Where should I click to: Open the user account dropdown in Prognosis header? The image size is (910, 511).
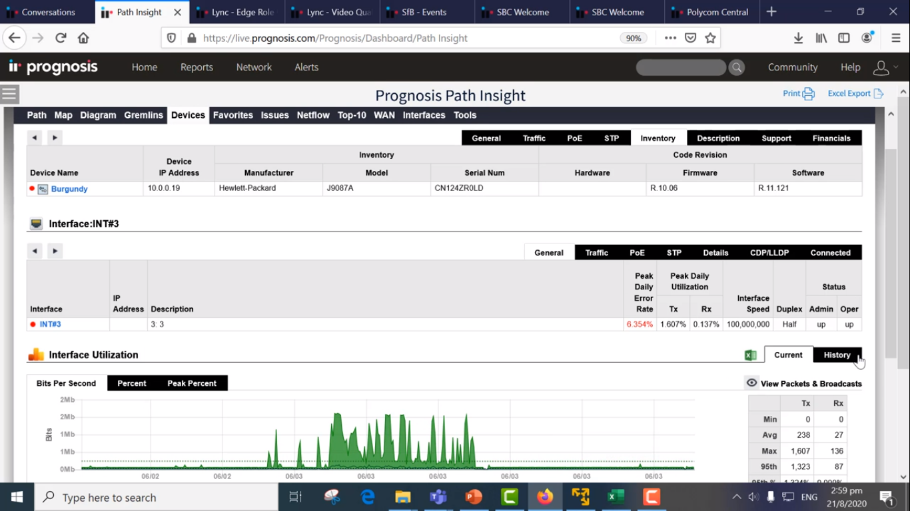pyautogui.click(x=885, y=67)
